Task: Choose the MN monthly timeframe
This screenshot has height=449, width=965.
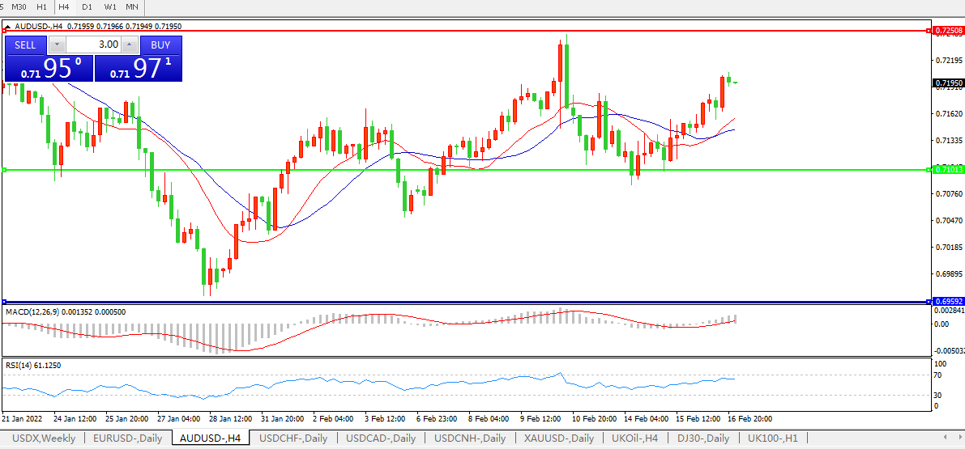Action: [x=132, y=6]
